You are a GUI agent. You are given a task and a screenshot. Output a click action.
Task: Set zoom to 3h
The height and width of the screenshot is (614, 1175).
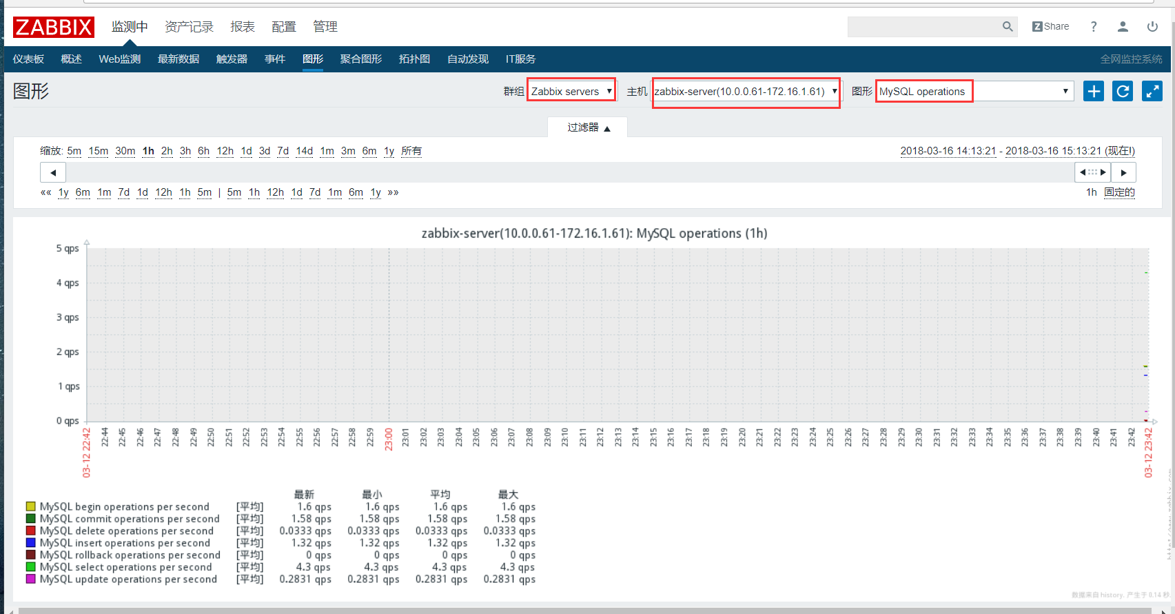point(185,151)
